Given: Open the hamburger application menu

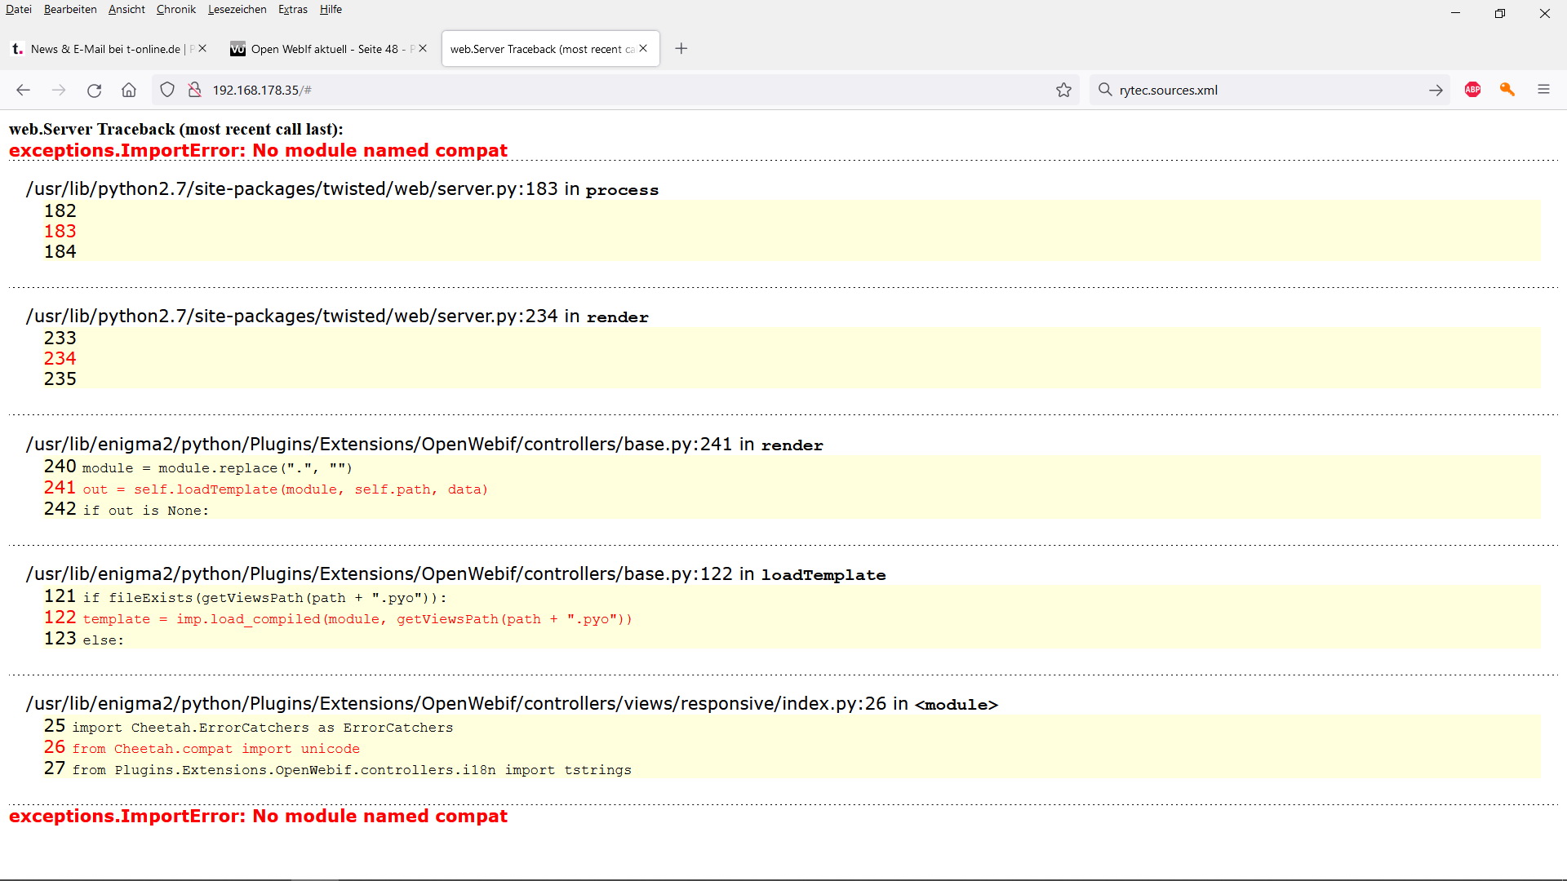Looking at the screenshot, I should coord(1544,90).
